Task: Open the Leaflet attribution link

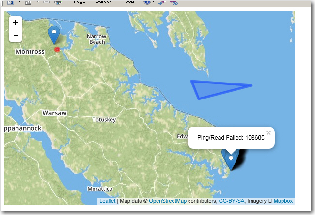Action: coord(107,201)
